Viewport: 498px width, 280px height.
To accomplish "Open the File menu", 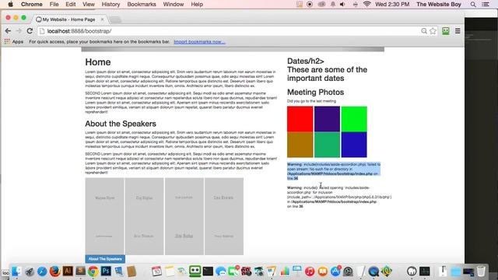I will coord(54,5).
